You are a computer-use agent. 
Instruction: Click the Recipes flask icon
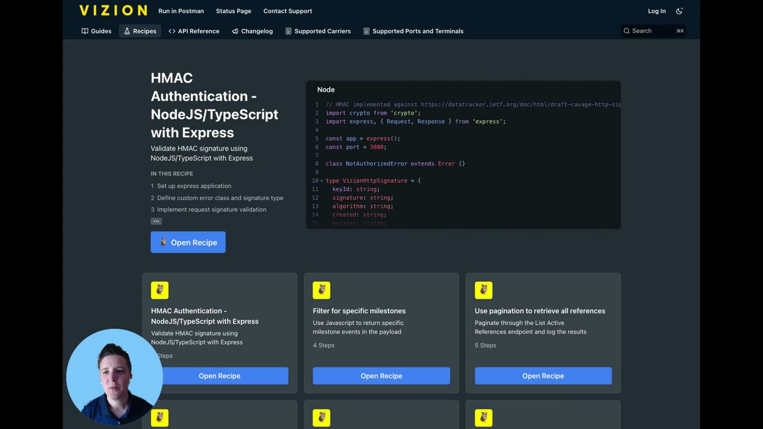click(127, 31)
